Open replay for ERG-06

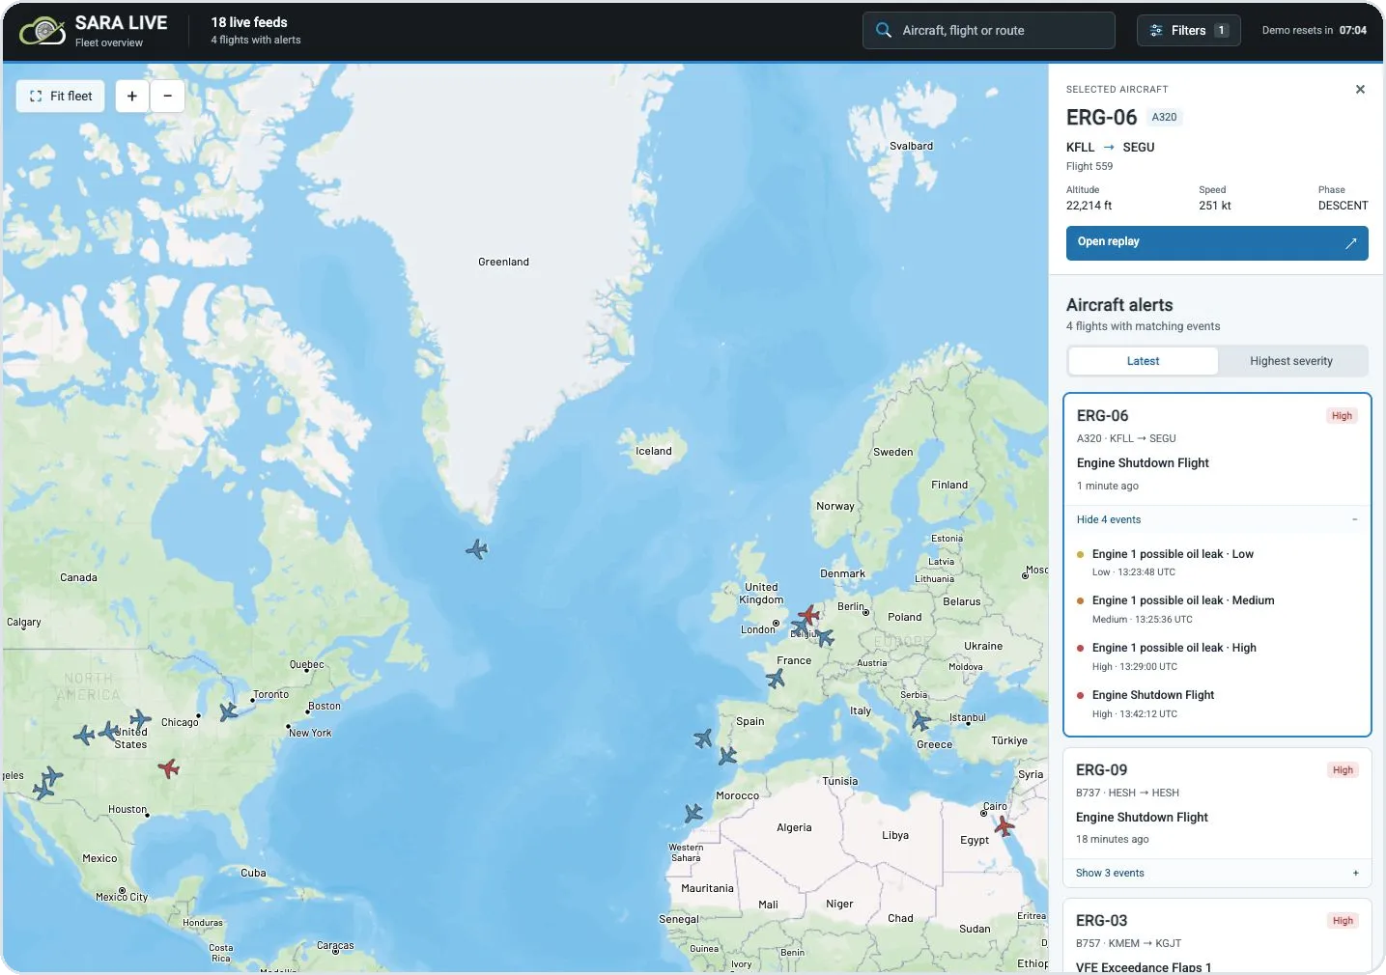1217,242
